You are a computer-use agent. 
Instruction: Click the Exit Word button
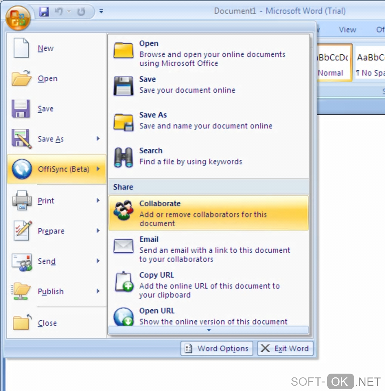tap(285, 348)
